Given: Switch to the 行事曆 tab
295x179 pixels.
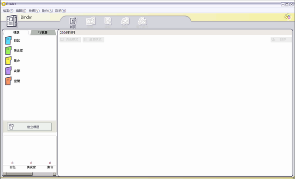Looking at the screenshot, I should coord(43,33).
